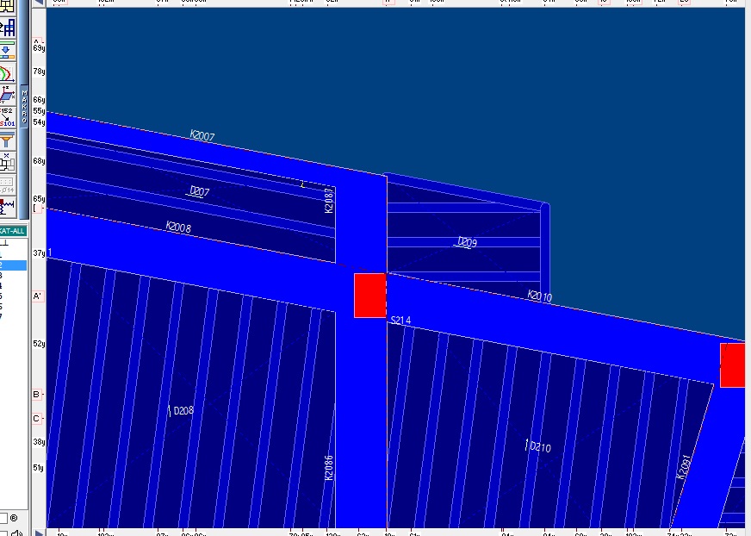
Task: Select the grid with X mark tool
Action: tap(7, 161)
